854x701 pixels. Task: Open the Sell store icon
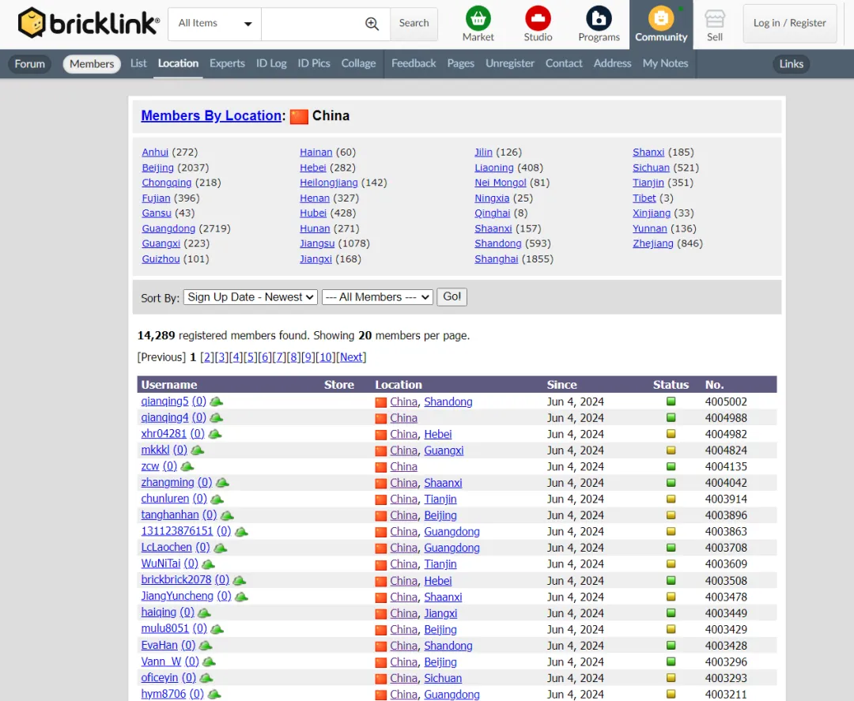click(x=715, y=18)
